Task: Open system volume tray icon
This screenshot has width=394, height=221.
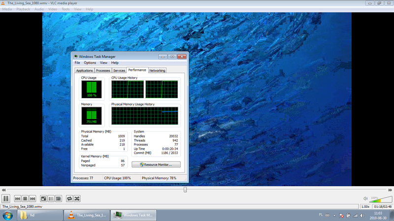Action: [x=362, y=216]
